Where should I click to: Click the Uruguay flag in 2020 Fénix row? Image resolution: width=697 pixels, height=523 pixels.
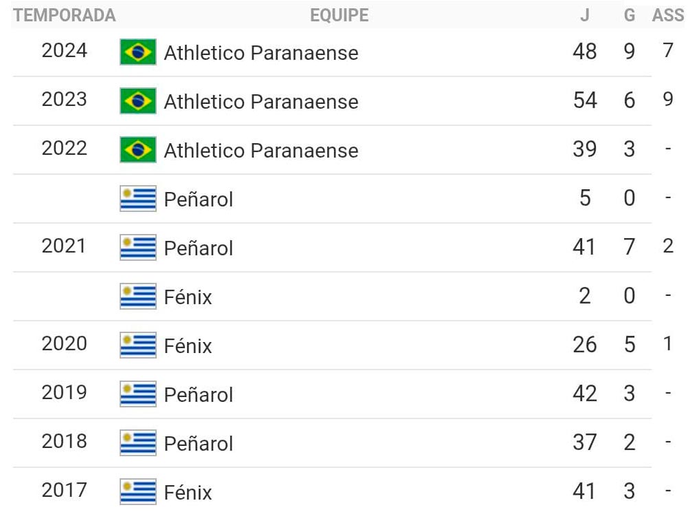[x=138, y=345]
